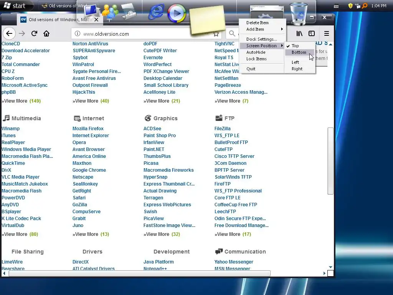Expand View More with count (21)
This screenshot has height=295, width=393.
[162, 101]
